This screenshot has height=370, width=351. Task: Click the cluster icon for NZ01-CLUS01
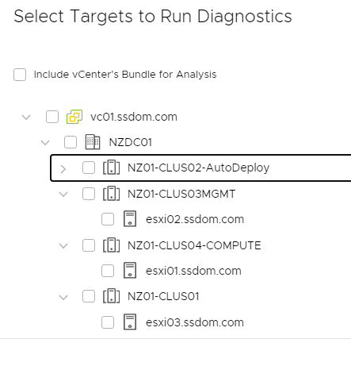111,296
